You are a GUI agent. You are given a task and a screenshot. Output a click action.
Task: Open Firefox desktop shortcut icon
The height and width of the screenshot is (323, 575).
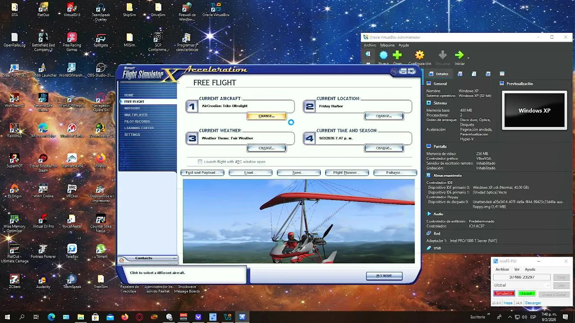[101, 160]
